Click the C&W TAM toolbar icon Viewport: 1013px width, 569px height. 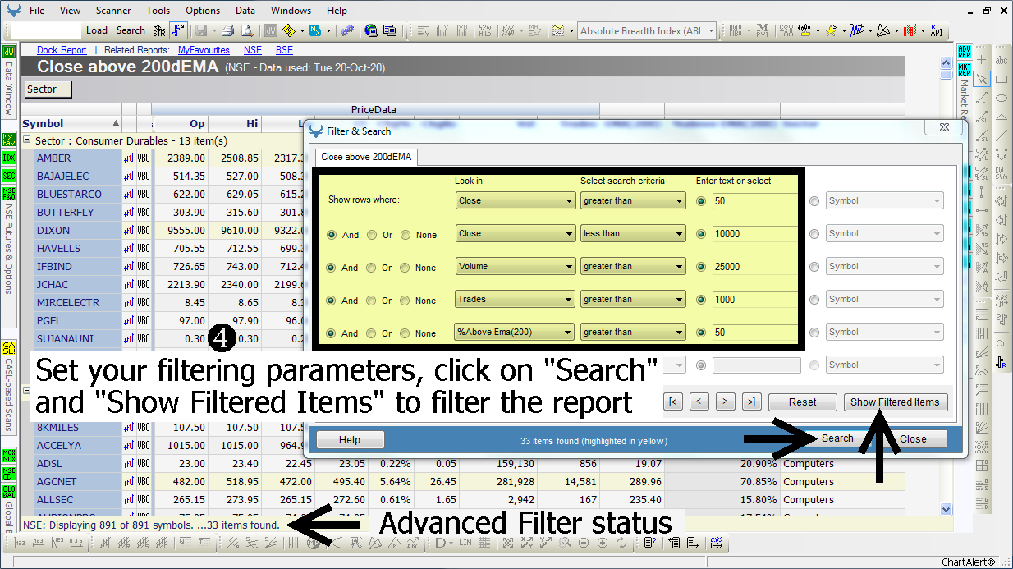786,30
